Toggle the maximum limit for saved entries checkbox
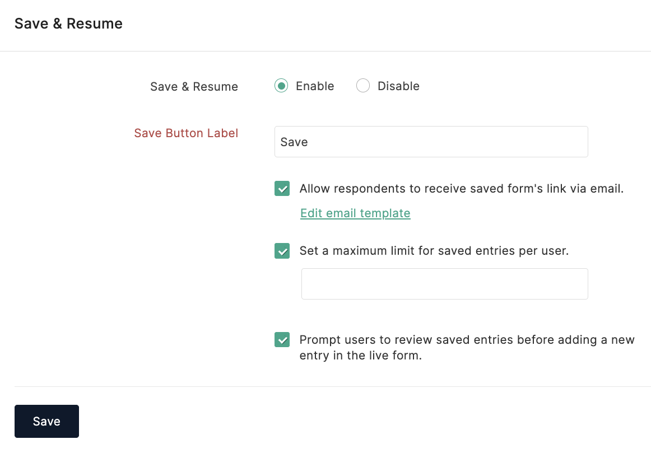This screenshot has height=458, width=651. (282, 251)
